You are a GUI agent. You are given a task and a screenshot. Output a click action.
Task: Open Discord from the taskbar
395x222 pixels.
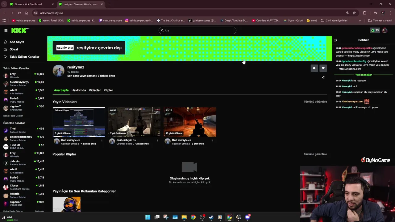[x=247, y=217]
